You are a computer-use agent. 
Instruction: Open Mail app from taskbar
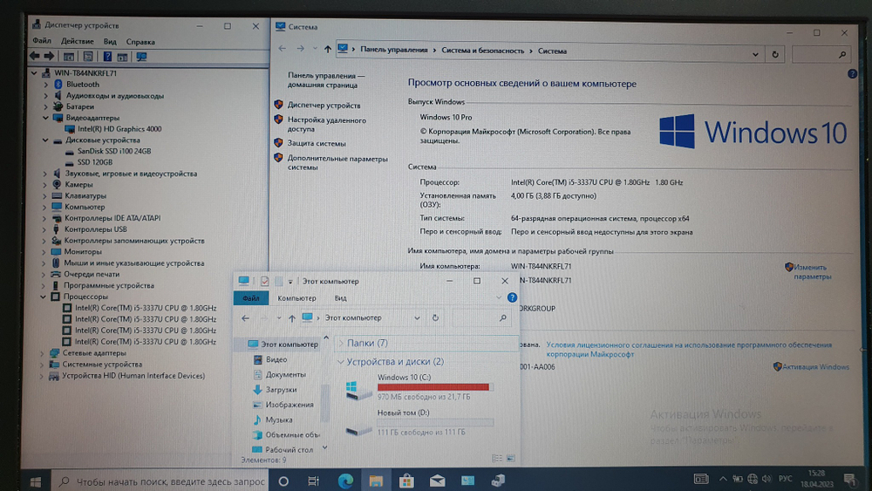[x=437, y=481]
